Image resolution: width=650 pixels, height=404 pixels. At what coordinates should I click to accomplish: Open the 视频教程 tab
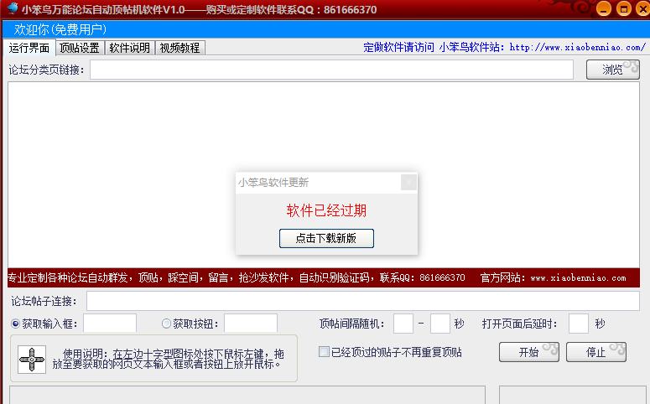(x=180, y=48)
